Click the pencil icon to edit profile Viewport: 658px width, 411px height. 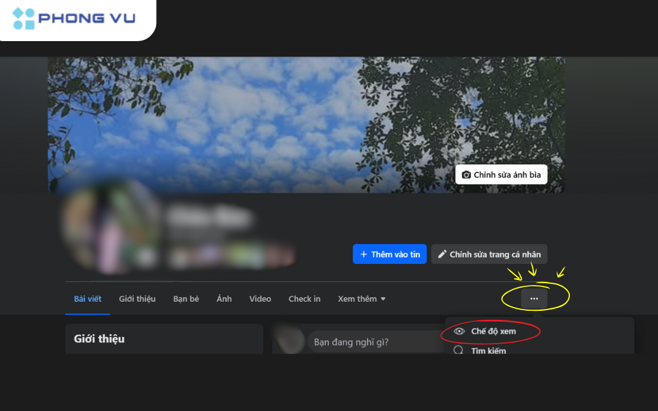point(442,254)
